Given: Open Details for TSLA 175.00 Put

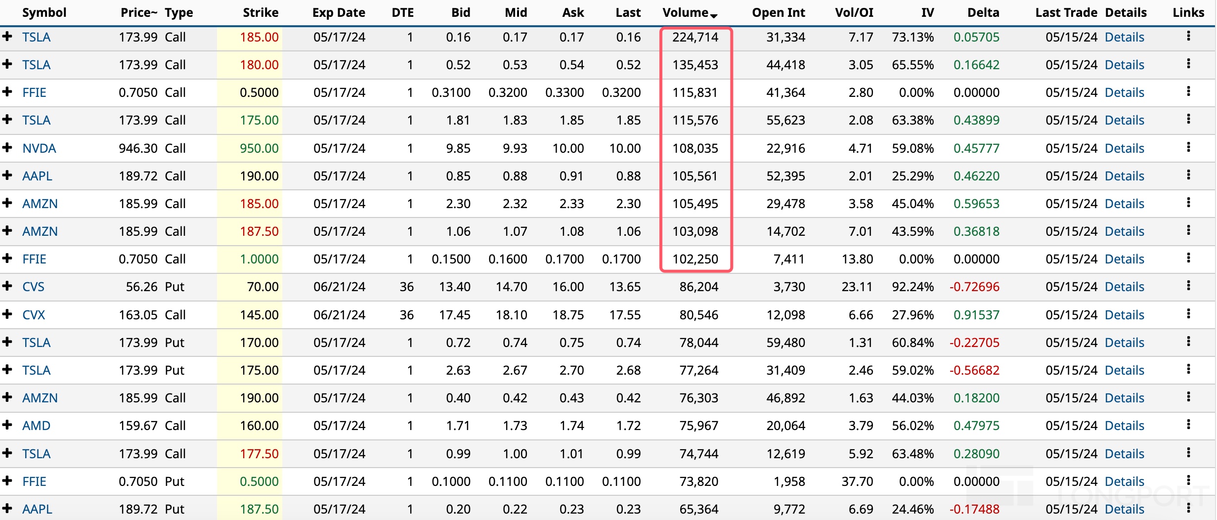Looking at the screenshot, I should [x=1125, y=370].
